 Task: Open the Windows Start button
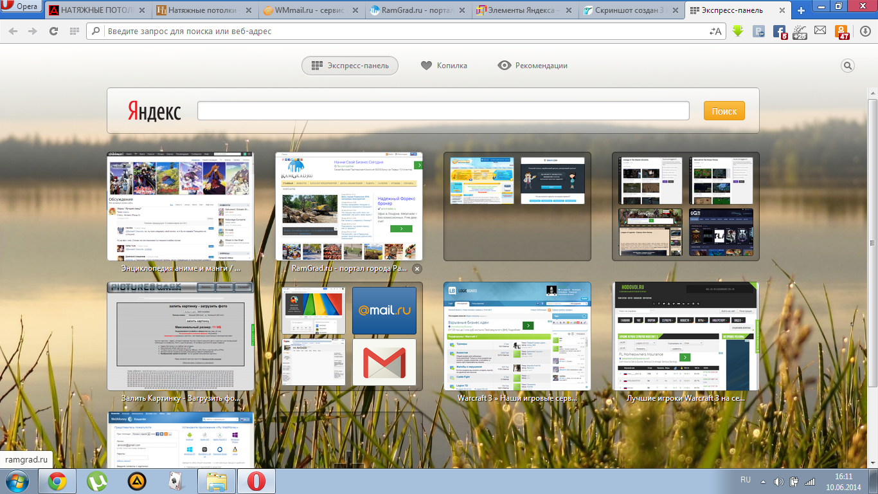17,481
